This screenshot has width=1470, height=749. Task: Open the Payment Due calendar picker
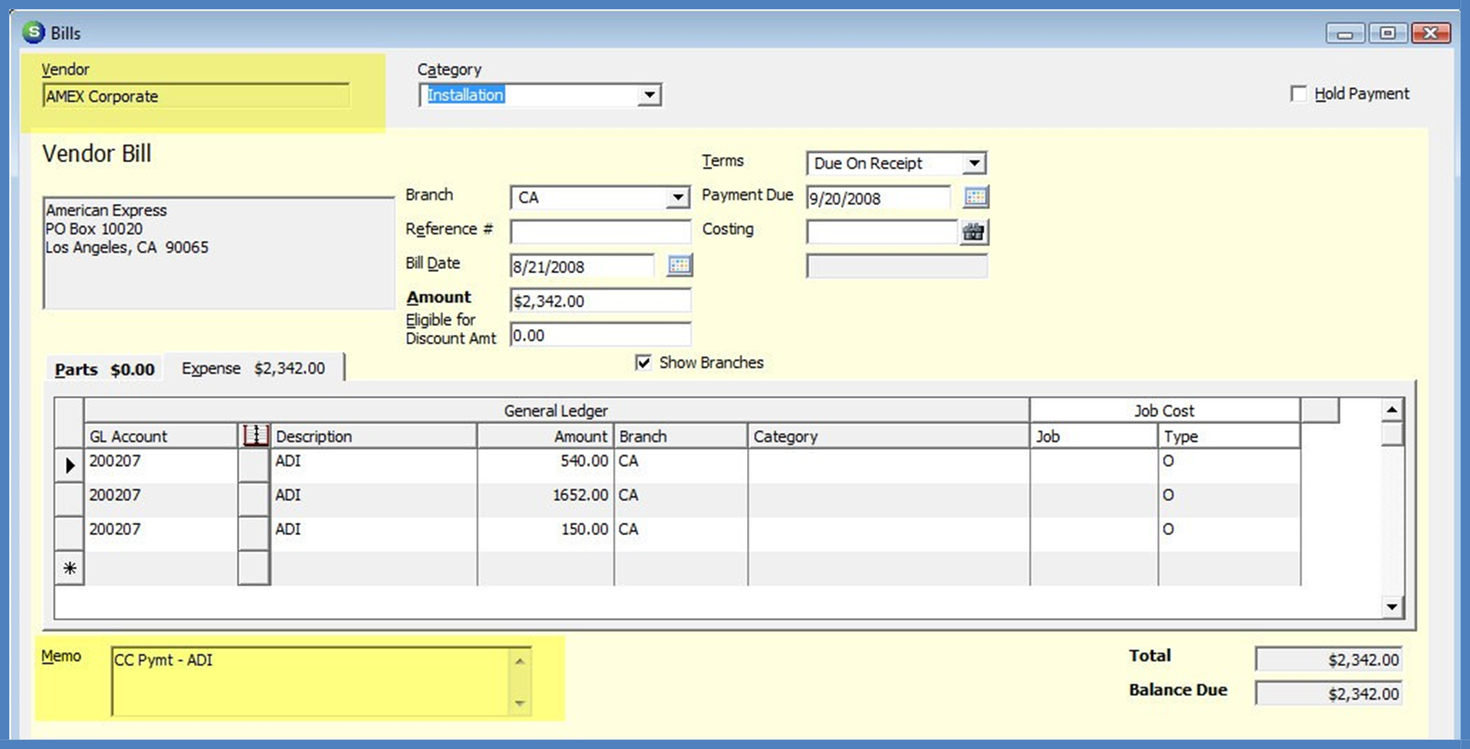(975, 197)
